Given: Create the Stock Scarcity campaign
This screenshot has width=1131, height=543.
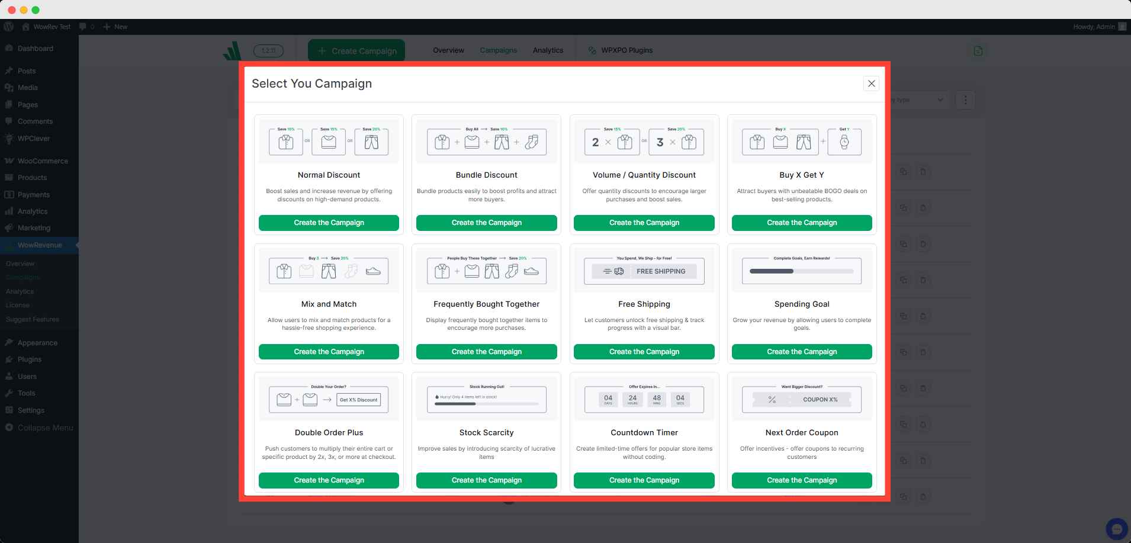Looking at the screenshot, I should 486,480.
